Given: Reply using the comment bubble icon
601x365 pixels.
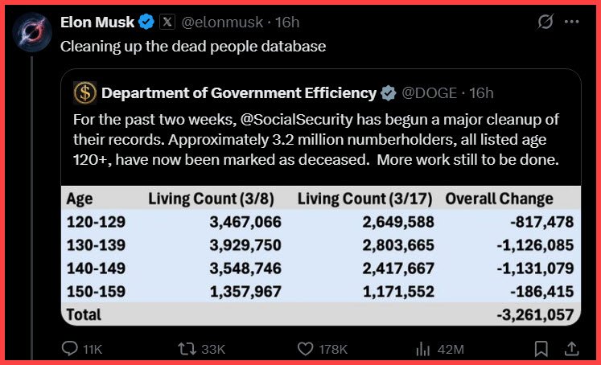Looking at the screenshot, I should (71, 349).
